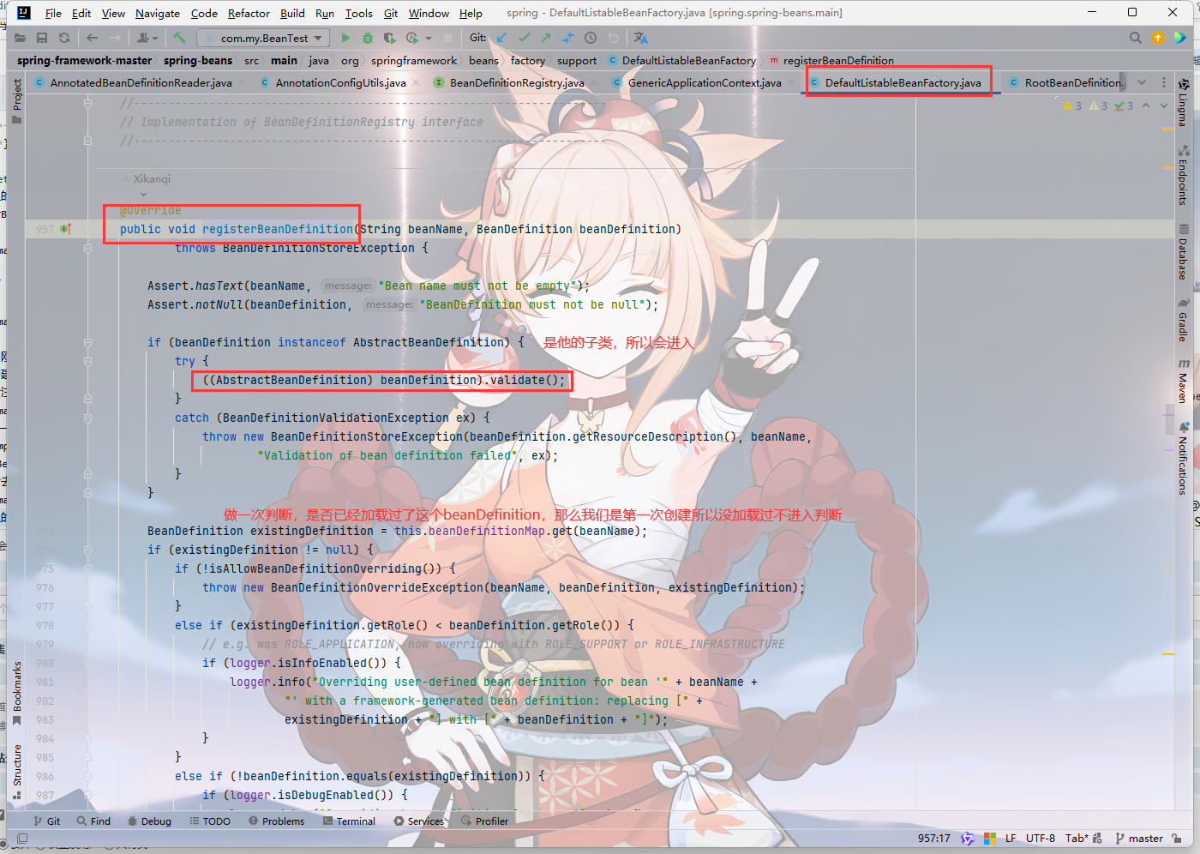This screenshot has width=1200, height=854.
Task: Click spring-beans breadcrumb in navigation bar
Action: pos(198,60)
